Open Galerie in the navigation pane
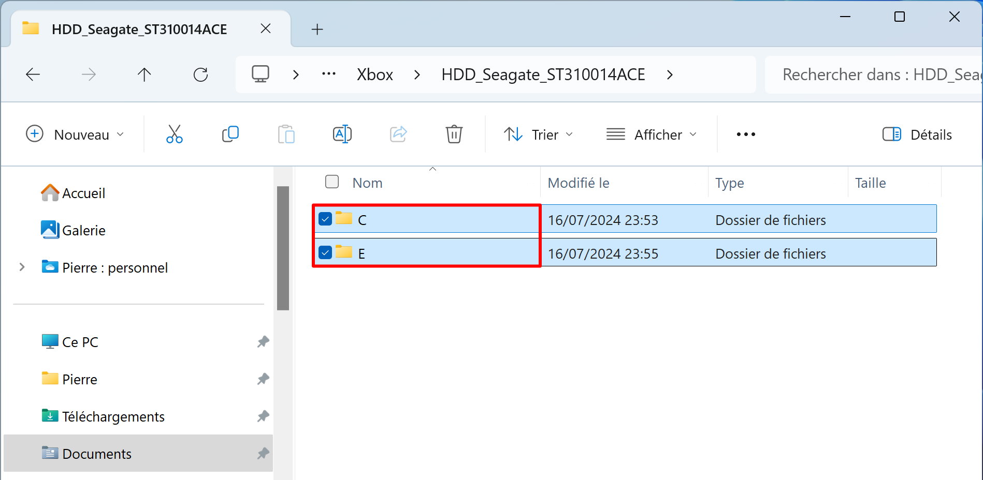 pos(73,230)
